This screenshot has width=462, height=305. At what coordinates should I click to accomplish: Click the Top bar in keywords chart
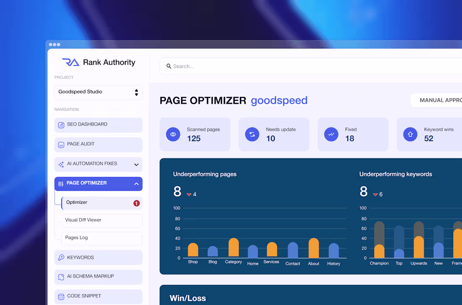click(399, 242)
